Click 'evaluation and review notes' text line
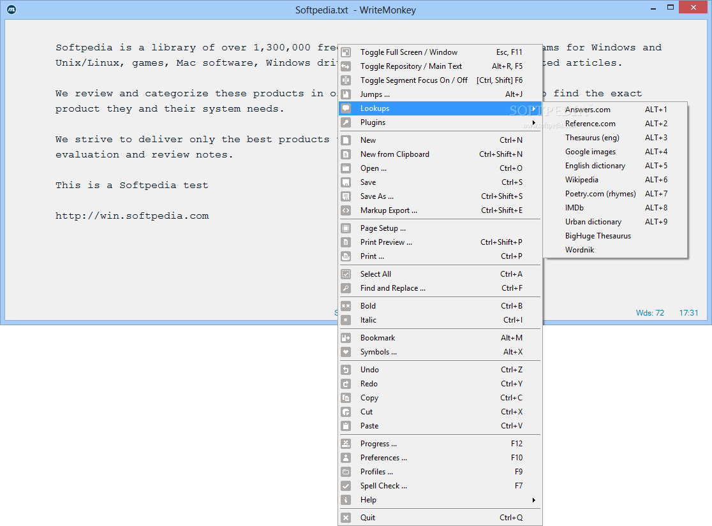 tap(144, 155)
